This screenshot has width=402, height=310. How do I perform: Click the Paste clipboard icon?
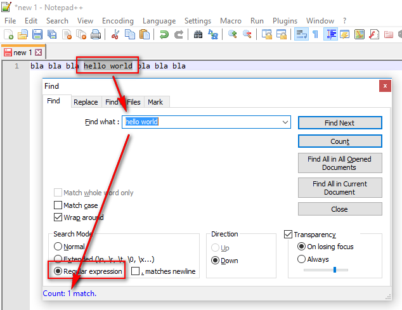145,34
